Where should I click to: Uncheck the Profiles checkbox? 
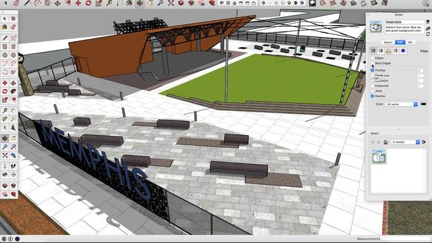[373, 70]
